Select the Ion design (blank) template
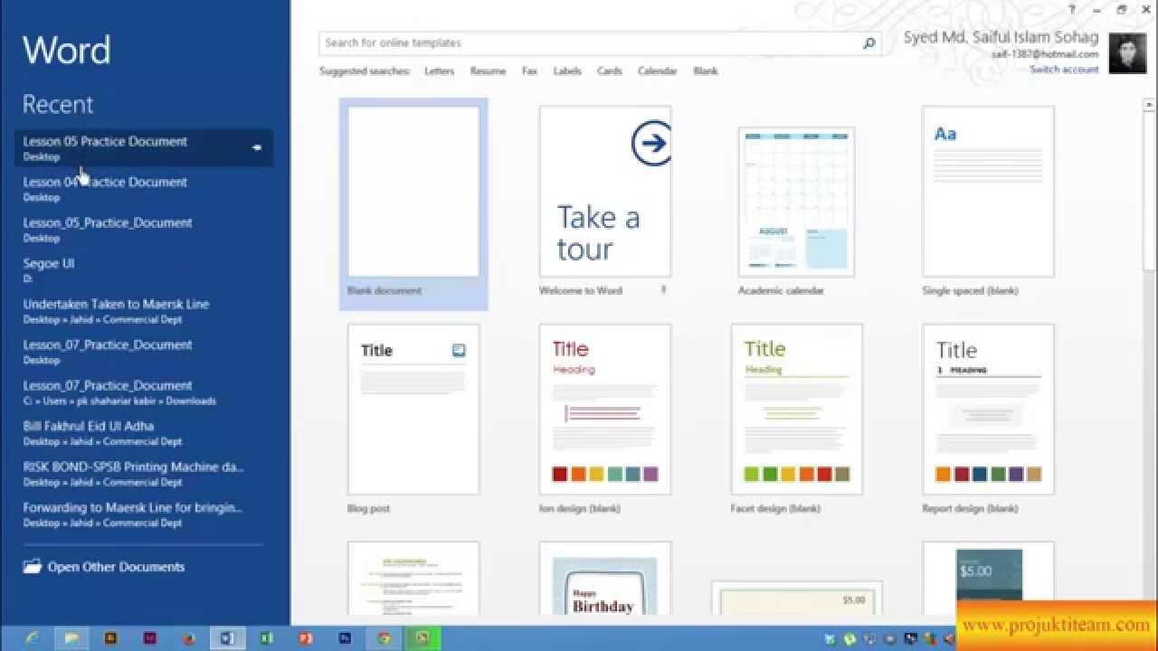 pos(605,410)
